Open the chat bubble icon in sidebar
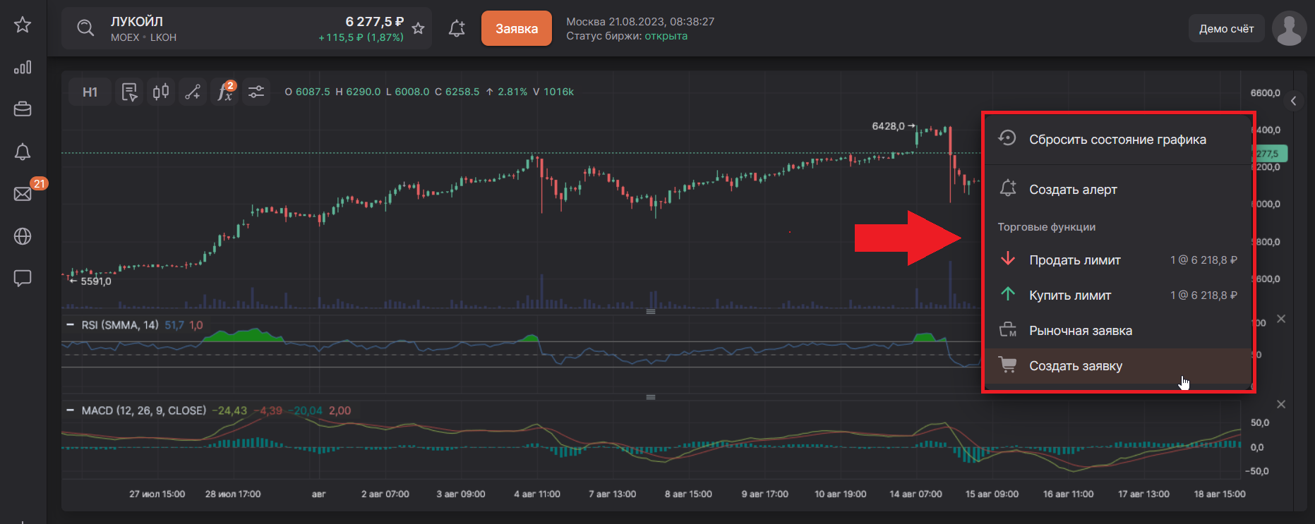The height and width of the screenshot is (524, 1315). (x=23, y=279)
